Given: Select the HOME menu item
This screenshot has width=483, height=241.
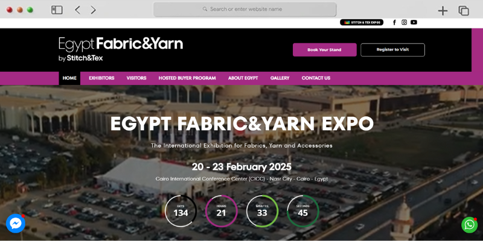Looking at the screenshot, I should tap(69, 78).
